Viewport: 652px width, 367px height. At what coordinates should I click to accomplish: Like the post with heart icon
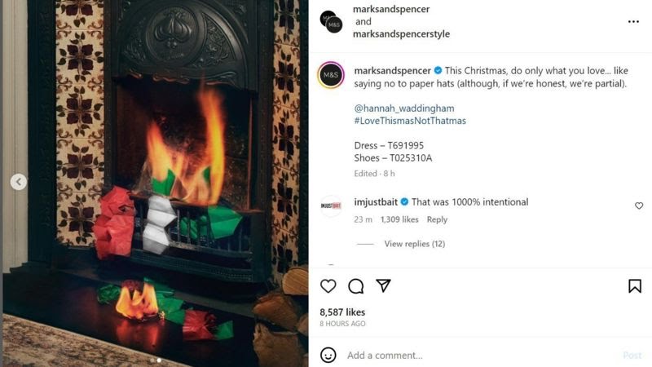click(x=328, y=286)
